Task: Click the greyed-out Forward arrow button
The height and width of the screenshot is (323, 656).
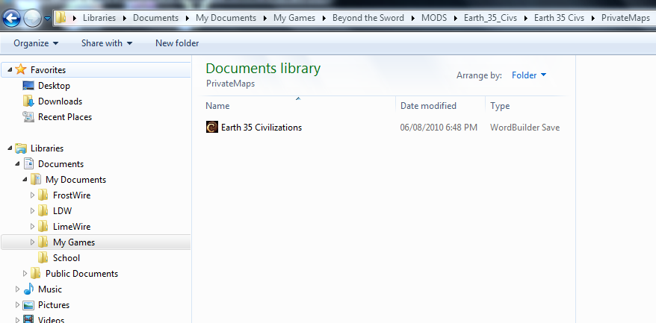Action: click(x=32, y=18)
